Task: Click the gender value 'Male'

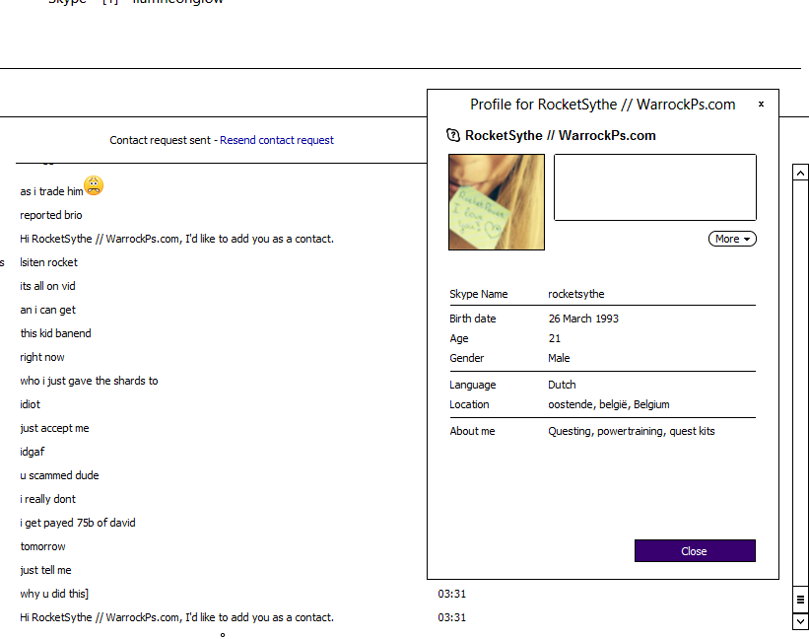Action: pyautogui.click(x=559, y=358)
